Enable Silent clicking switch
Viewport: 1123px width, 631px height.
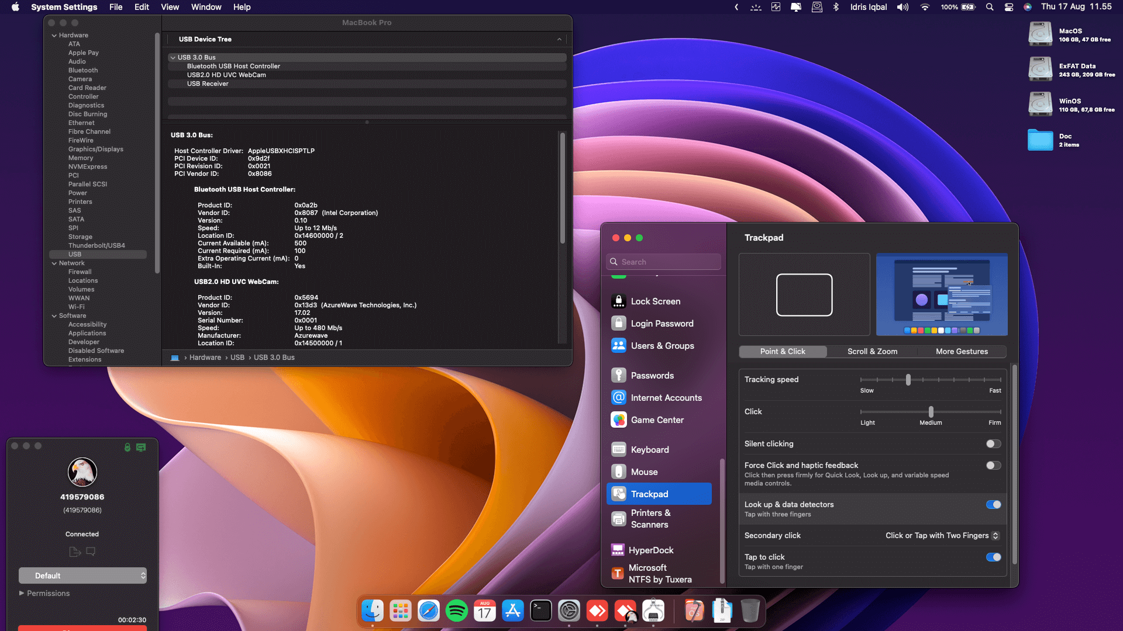[993, 444]
